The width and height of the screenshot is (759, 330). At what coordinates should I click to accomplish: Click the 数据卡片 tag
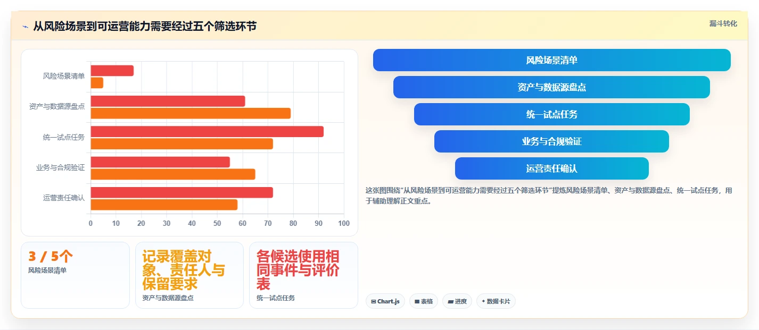496,301
